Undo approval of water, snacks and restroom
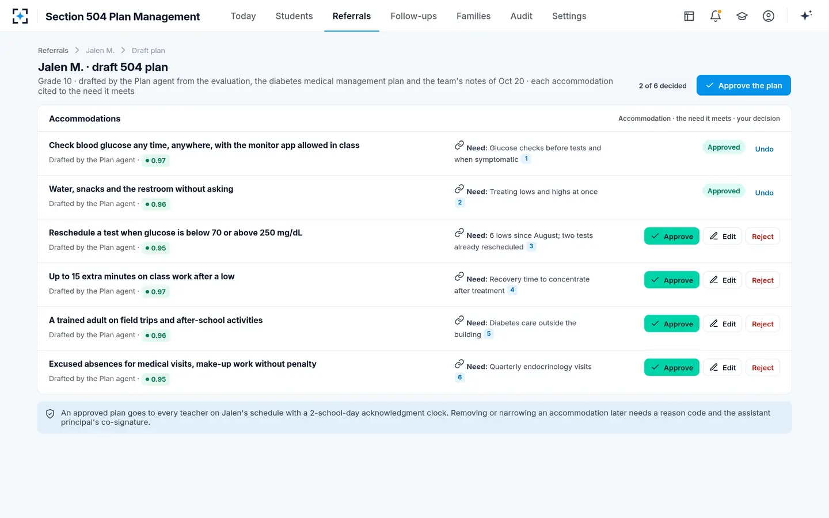The width and height of the screenshot is (829, 518). tap(764, 193)
